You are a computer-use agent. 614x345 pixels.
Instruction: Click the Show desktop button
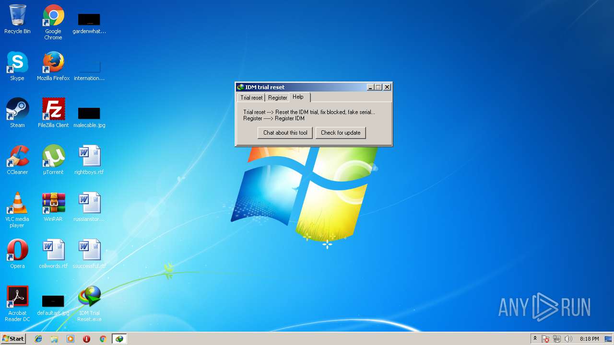pyautogui.click(x=609, y=339)
